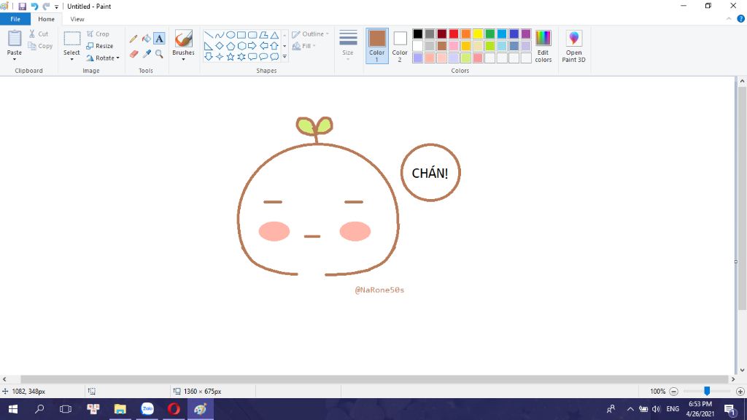
Task: Select the Hexagon shape
Action: pyautogui.click(x=241, y=46)
